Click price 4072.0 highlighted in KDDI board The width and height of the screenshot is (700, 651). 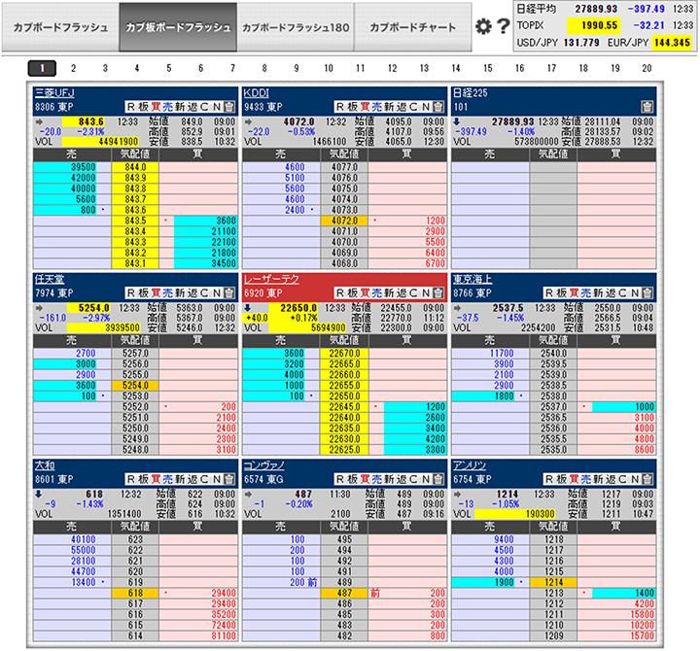tap(344, 221)
